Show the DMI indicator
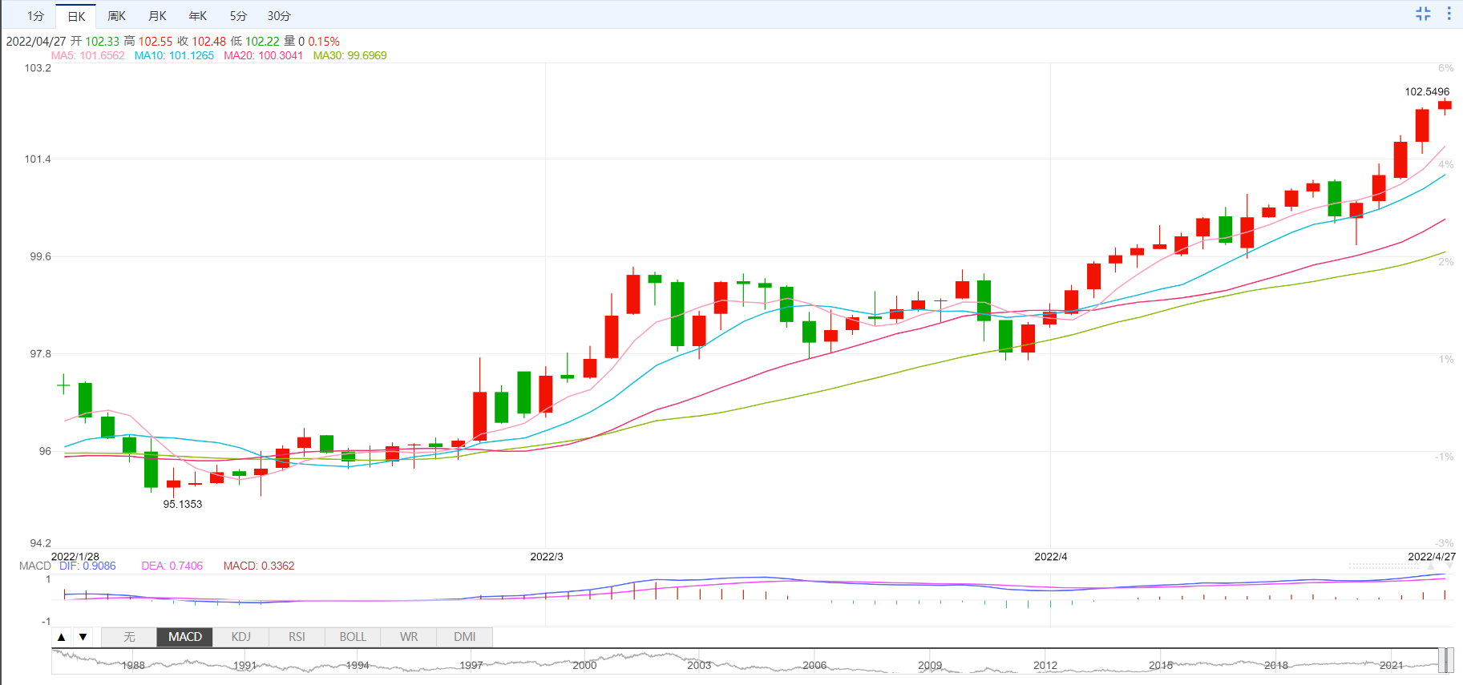The image size is (1463, 685). pyautogui.click(x=465, y=637)
